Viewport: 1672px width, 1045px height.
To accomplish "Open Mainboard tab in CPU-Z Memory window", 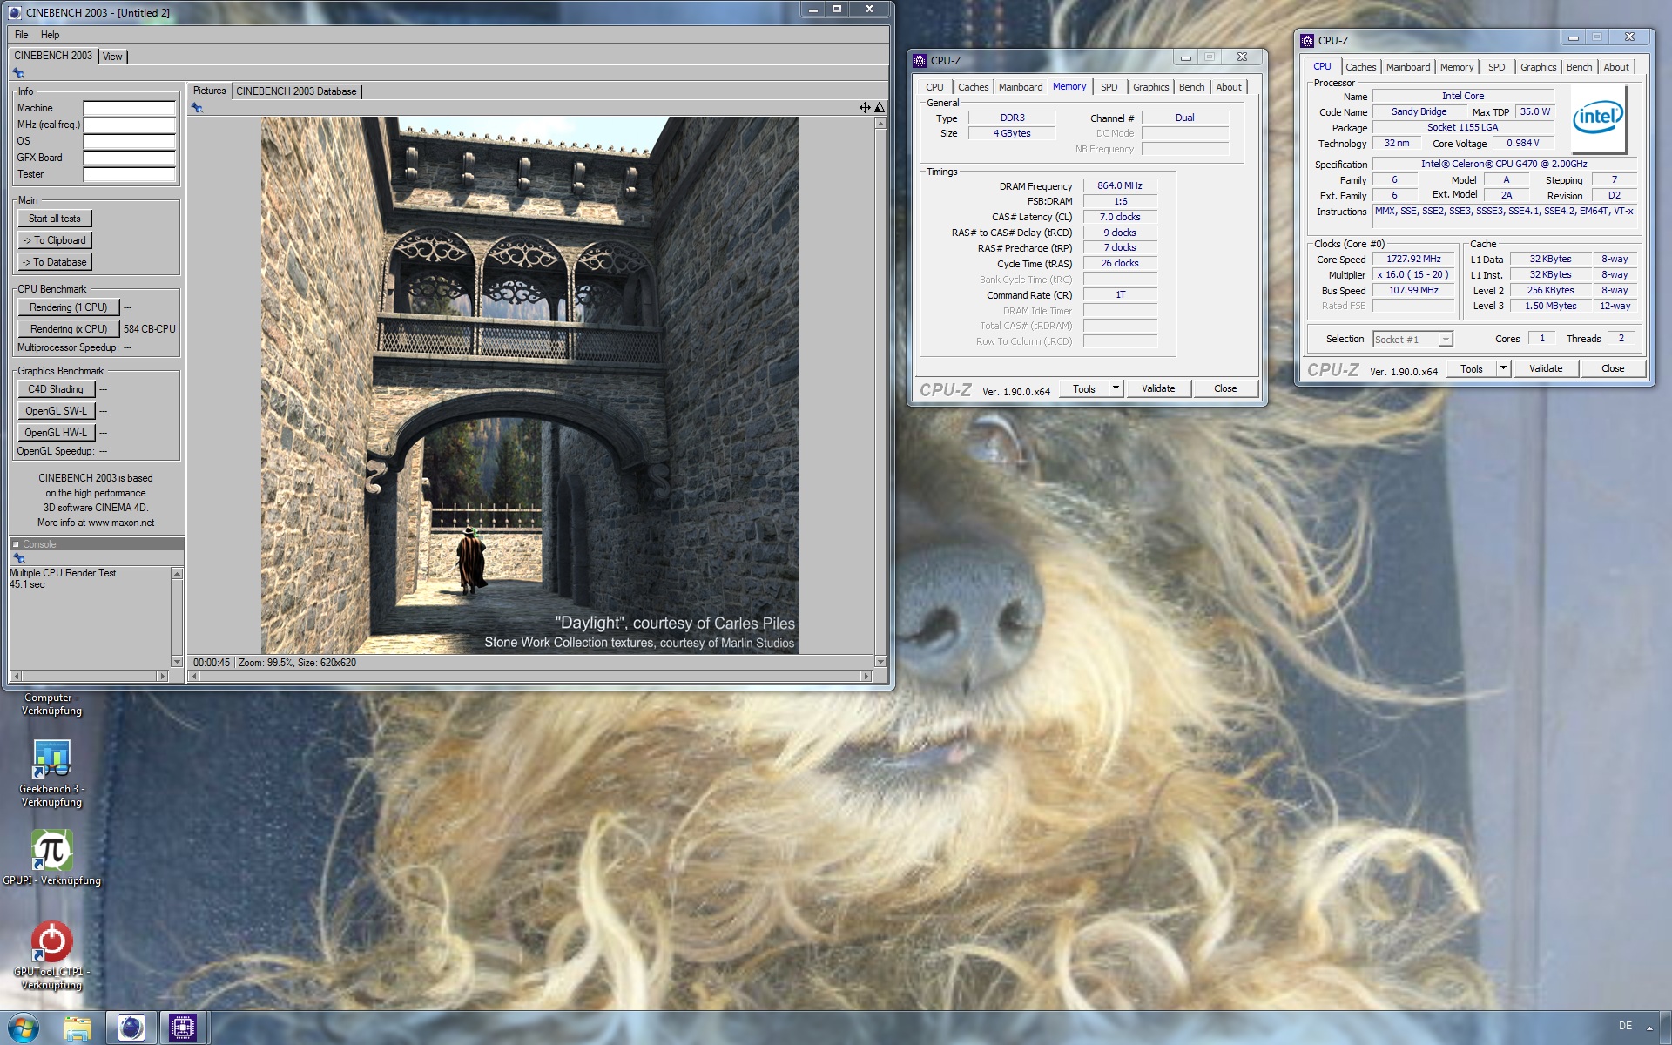I will point(1020,87).
